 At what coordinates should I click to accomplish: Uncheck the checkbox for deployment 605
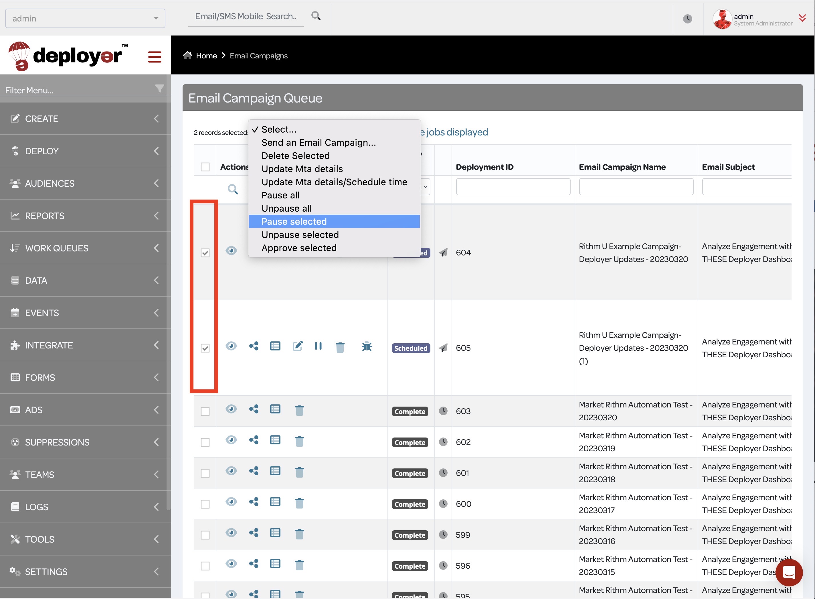pos(205,348)
